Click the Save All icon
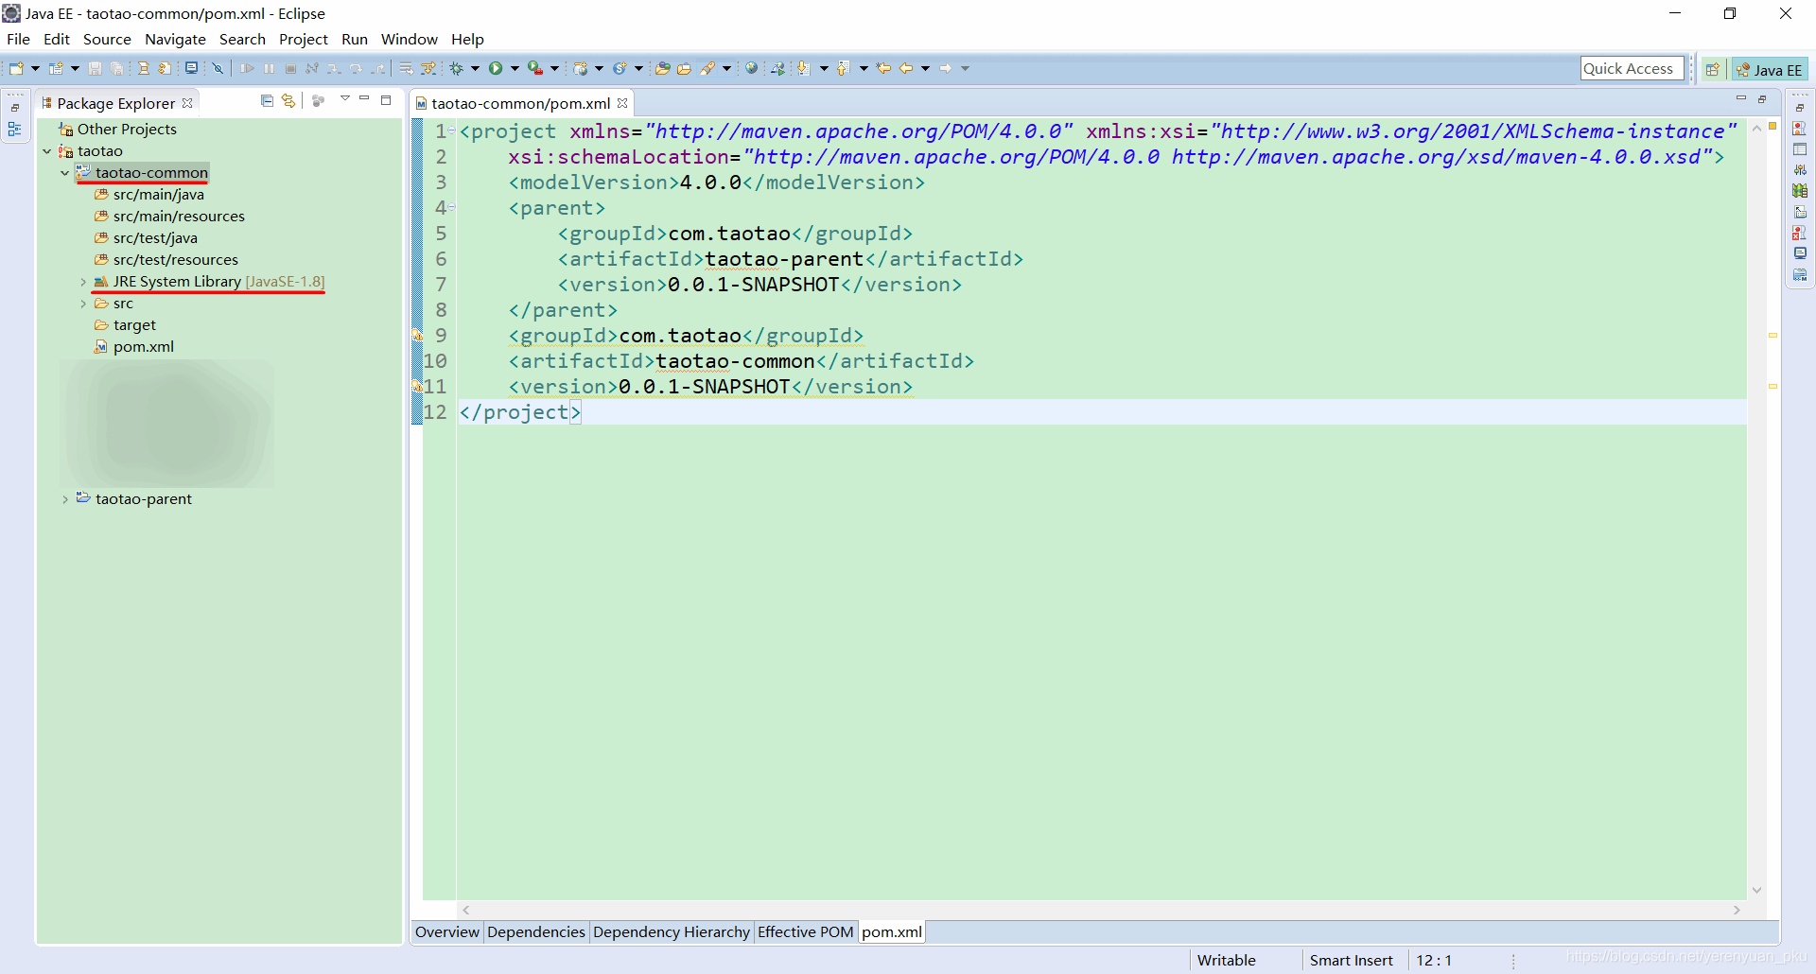The image size is (1816, 974). click(x=116, y=68)
